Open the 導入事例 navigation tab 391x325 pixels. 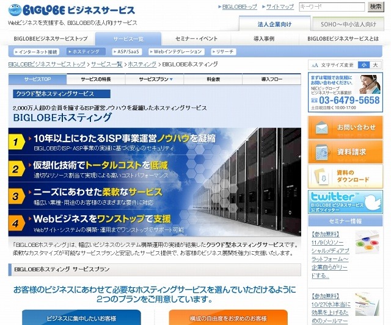tap(265, 38)
